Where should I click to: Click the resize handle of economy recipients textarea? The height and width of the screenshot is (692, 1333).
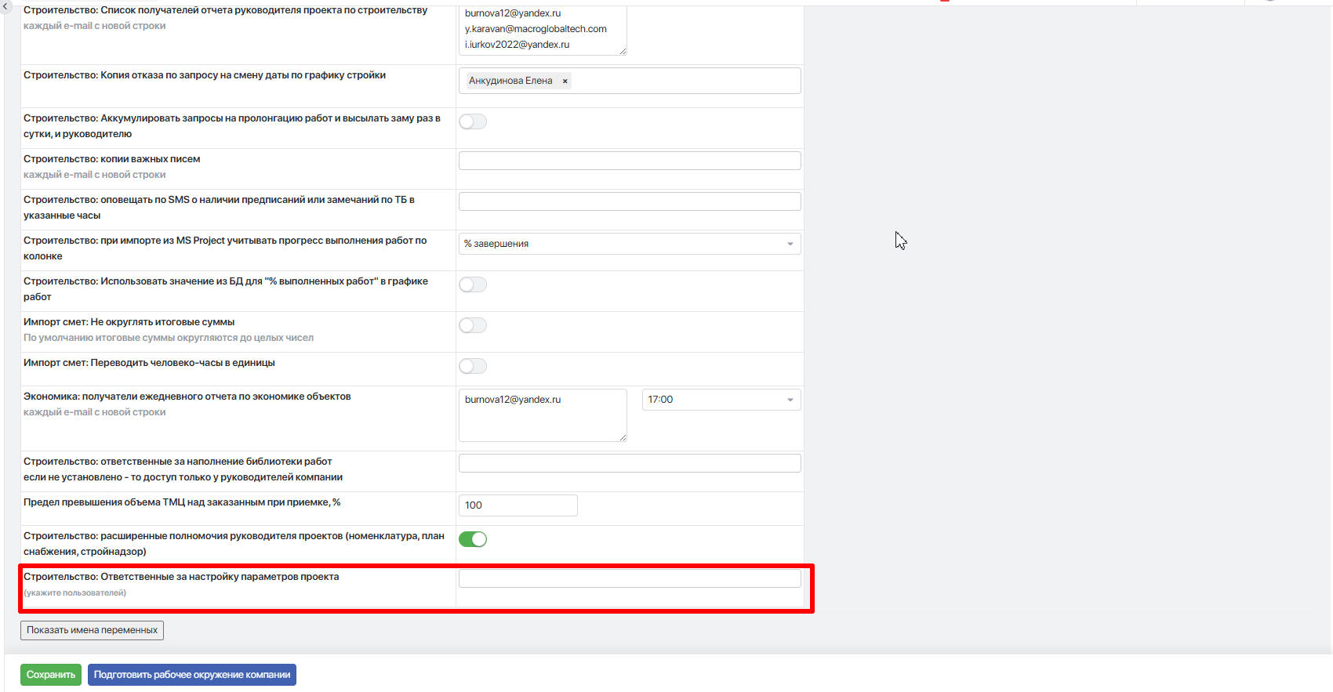623,437
